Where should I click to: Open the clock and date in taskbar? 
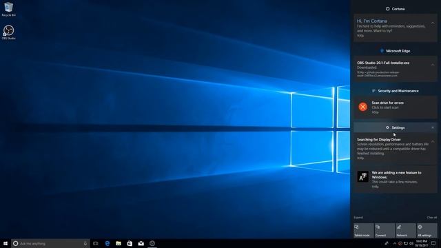click(x=421, y=243)
